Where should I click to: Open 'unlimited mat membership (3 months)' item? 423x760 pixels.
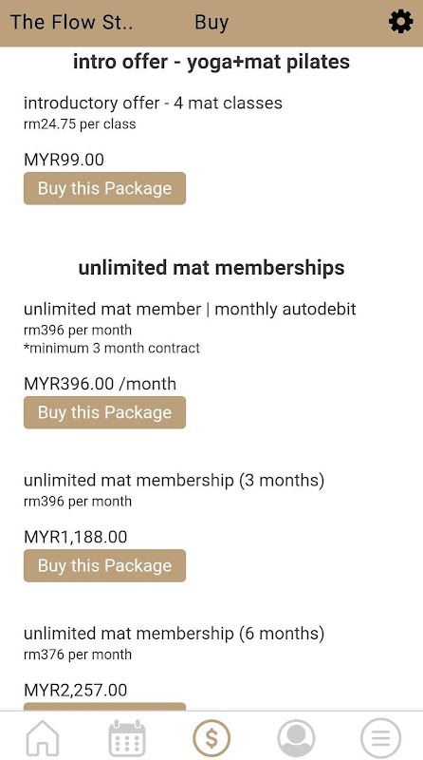174,481
